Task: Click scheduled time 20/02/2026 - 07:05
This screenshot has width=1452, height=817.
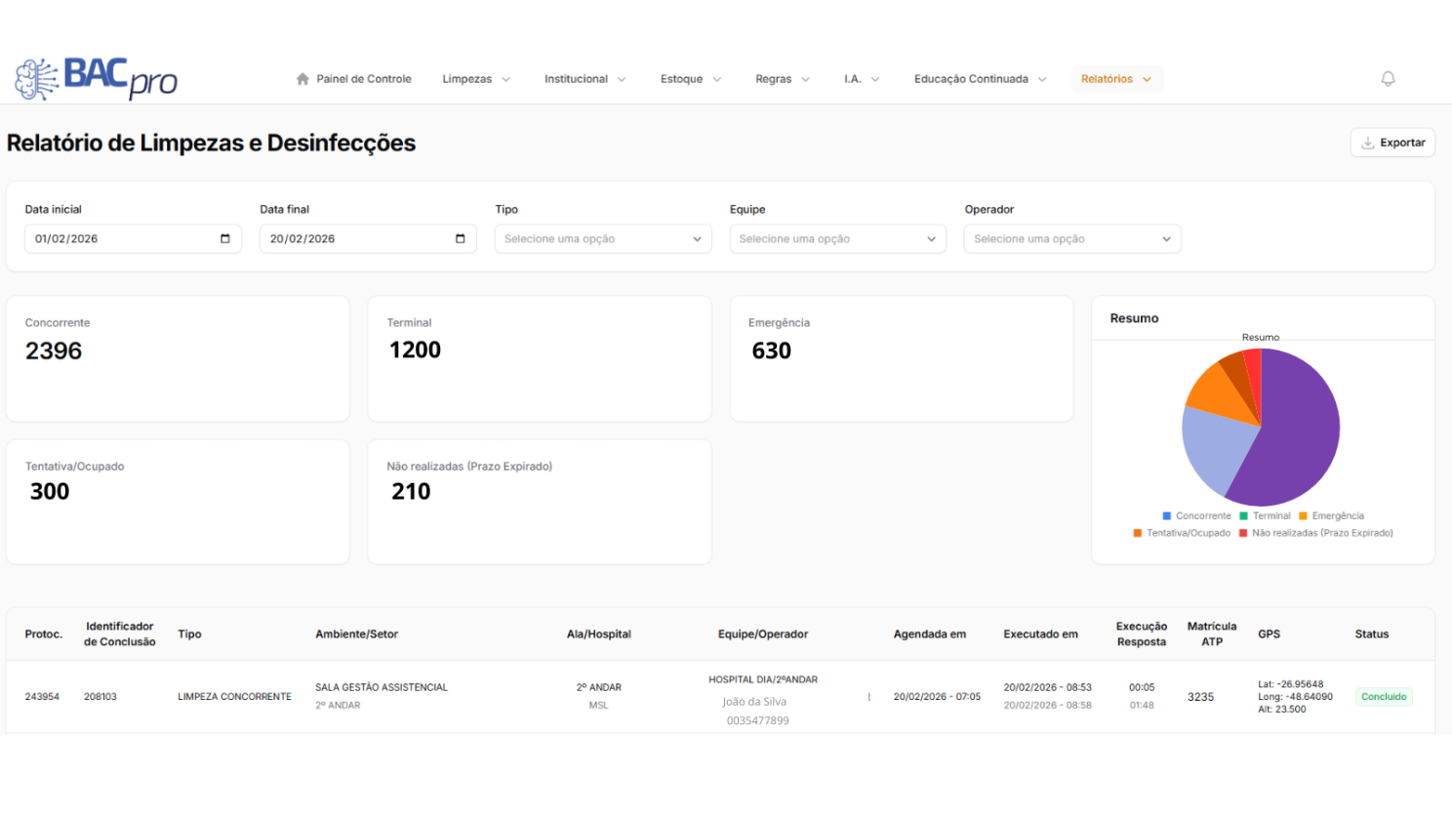Action: tap(937, 697)
